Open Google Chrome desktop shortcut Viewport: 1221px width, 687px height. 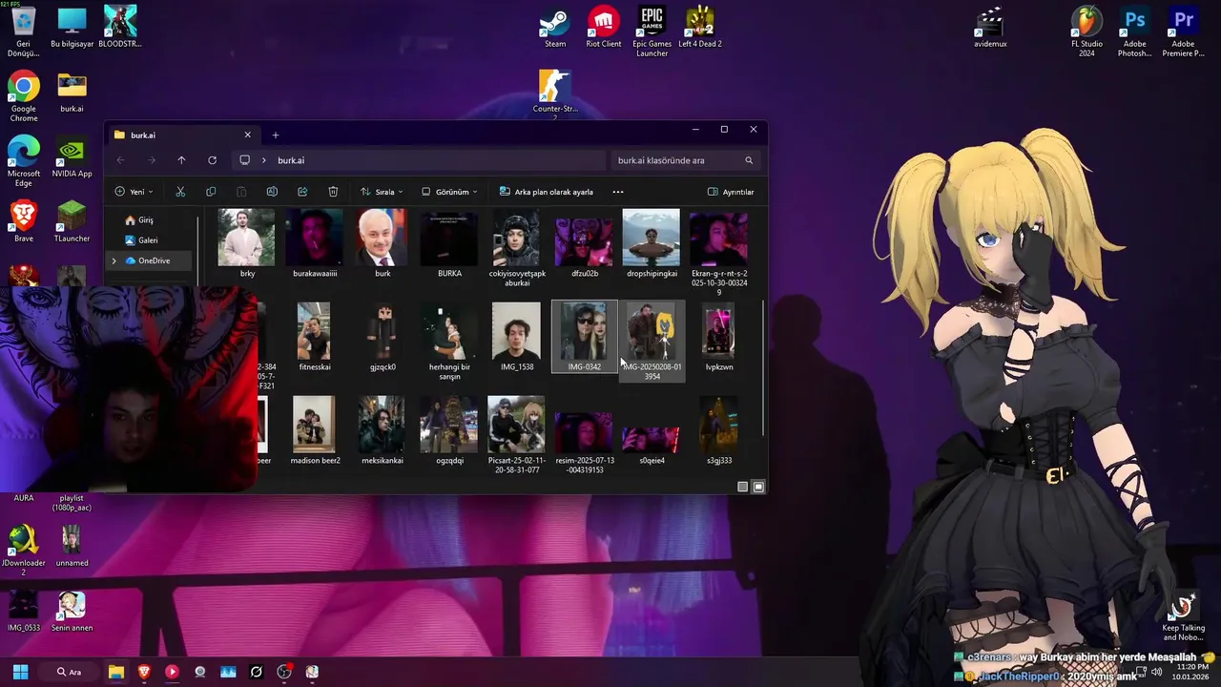24,96
